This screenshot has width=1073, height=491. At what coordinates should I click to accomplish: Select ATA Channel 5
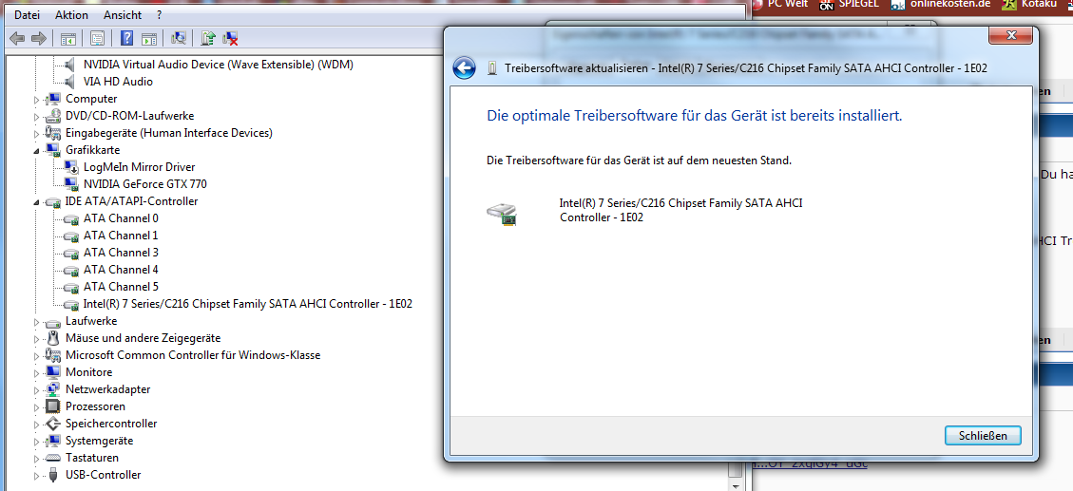tap(121, 287)
